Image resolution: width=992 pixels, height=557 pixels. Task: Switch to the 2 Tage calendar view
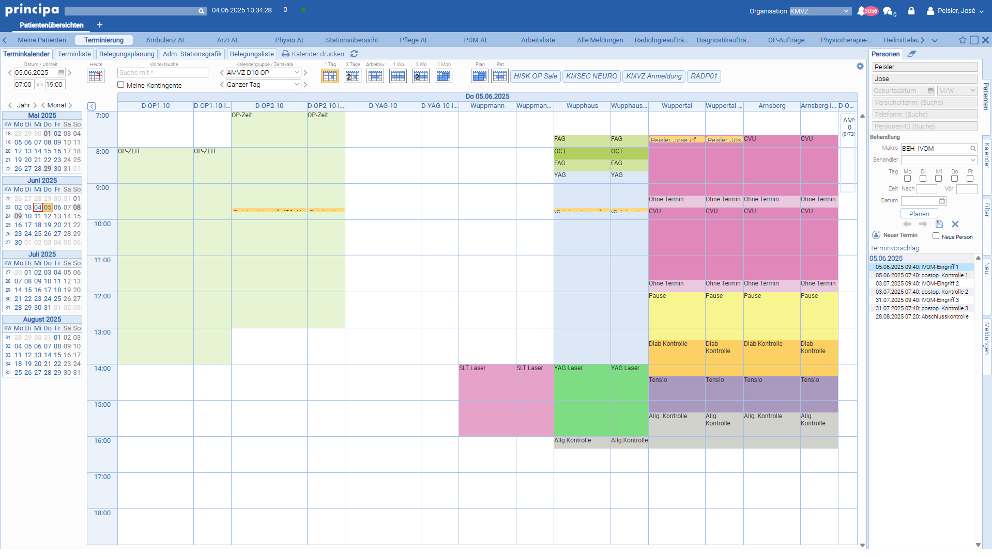tap(353, 76)
